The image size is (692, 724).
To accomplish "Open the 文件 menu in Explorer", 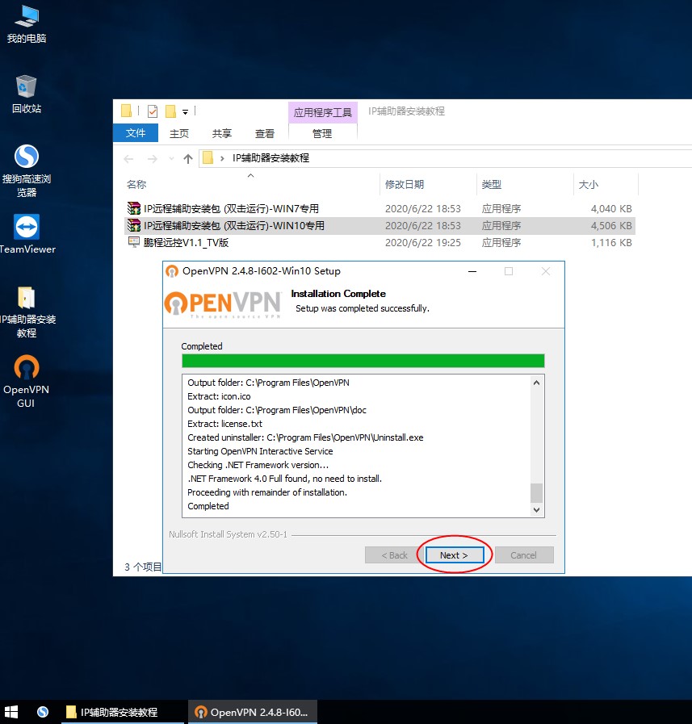I will click(x=136, y=133).
